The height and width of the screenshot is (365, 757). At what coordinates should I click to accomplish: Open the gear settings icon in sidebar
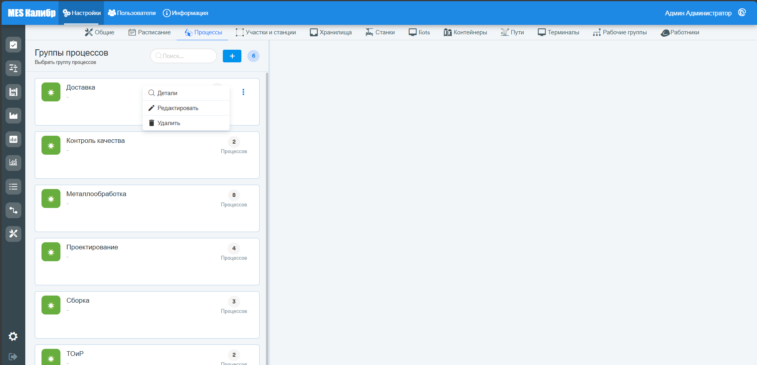pyautogui.click(x=13, y=336)
